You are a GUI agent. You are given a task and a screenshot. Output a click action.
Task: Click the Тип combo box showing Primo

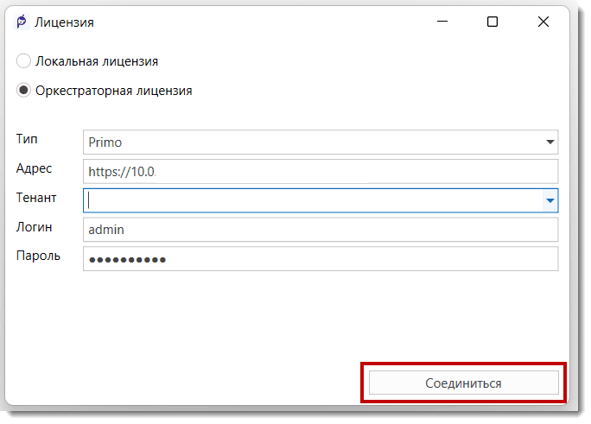point(311,142)
